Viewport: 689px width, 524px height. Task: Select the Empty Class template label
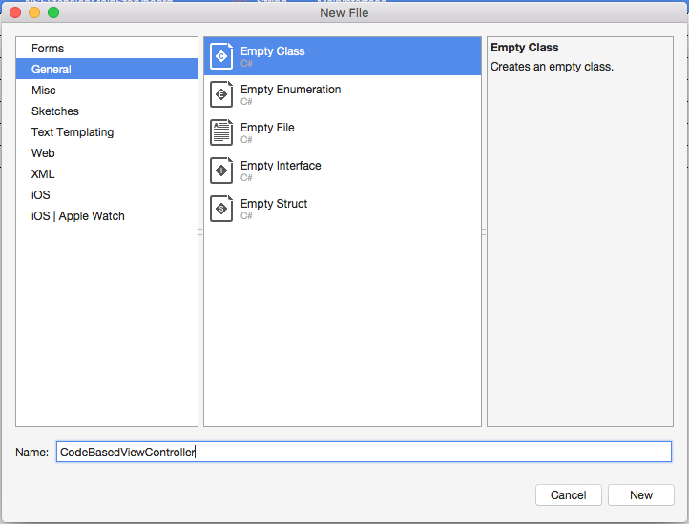click(x=272, y=51)
